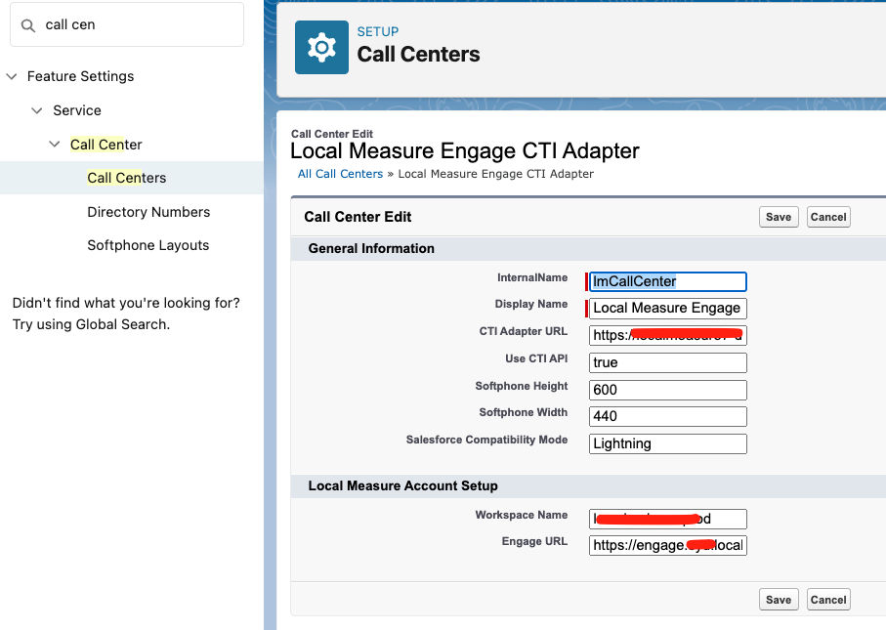The width and height of the screenshot is (886, 630).
Task: Focus the InternalName input field
Action: point(668,281)
